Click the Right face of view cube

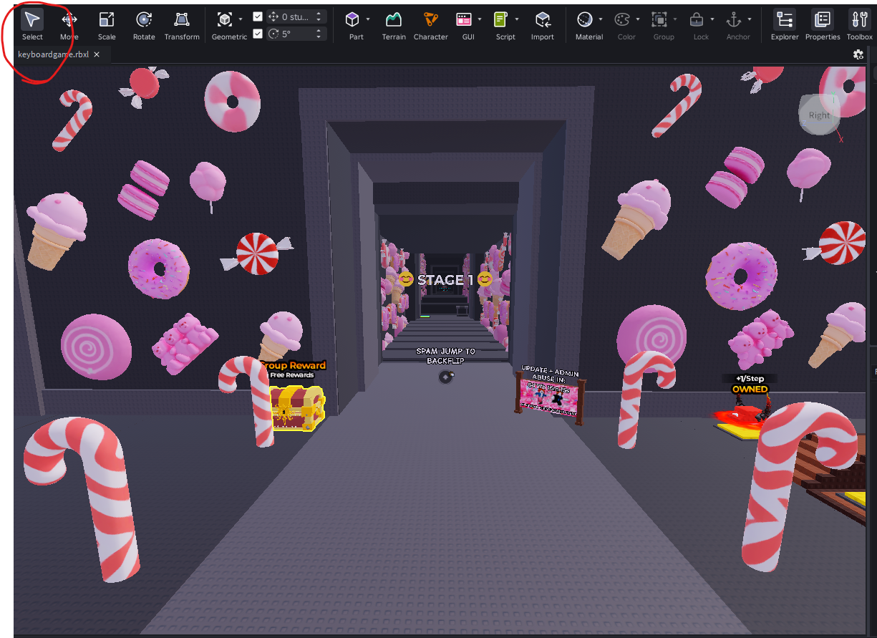click(x=819, y=115)
